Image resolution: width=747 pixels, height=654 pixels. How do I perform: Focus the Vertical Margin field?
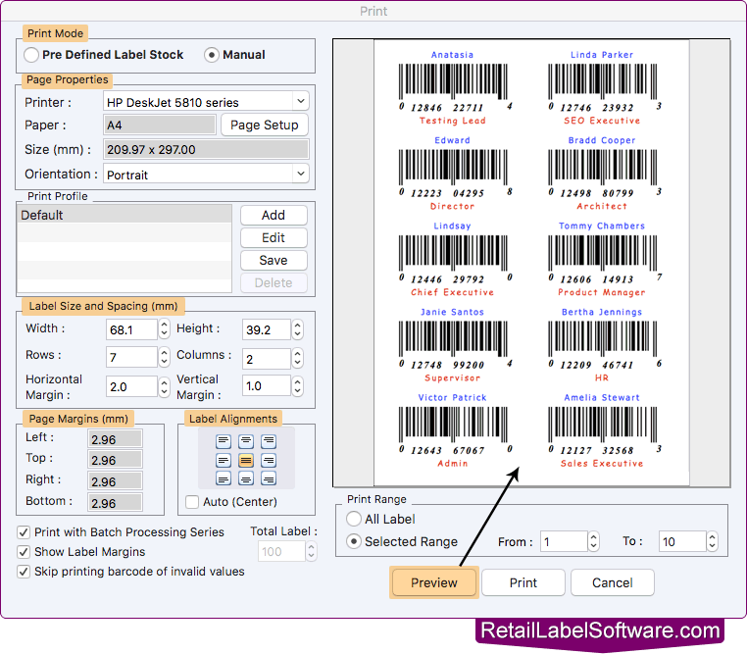[x=266, y=385]
